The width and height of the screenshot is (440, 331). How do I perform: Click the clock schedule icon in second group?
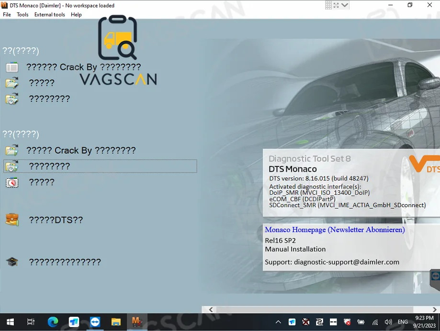click(x=12, y=182)
